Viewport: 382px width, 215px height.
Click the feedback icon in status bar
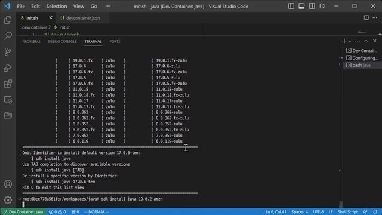[x=365, y=211]
